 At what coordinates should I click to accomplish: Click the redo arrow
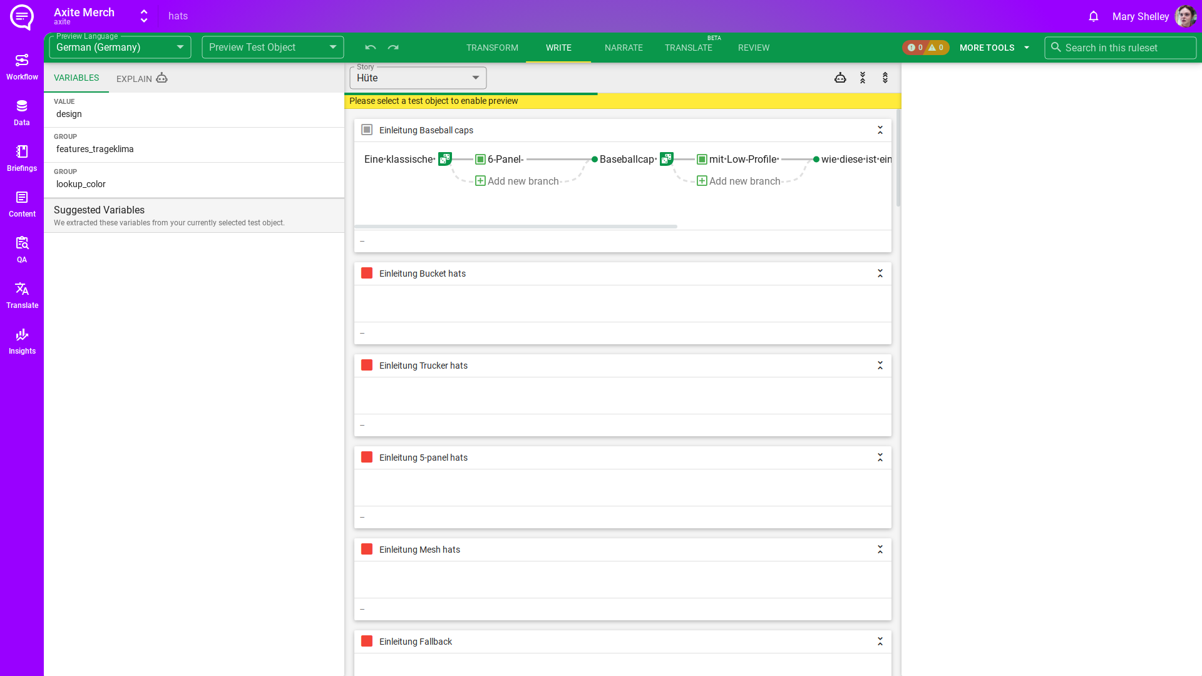(x=393, y=48)
